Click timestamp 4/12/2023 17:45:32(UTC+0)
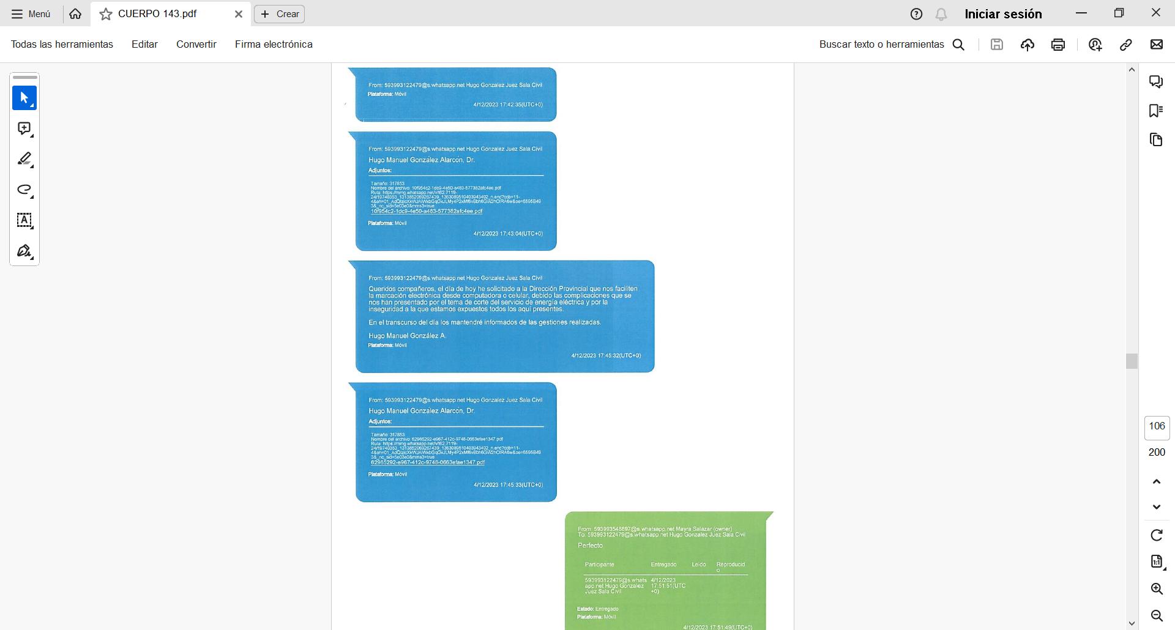This screenshot has height=630, width=1175. click(606, 355)
